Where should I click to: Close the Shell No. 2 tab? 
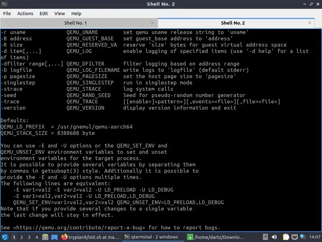click(x=310, y=23)
